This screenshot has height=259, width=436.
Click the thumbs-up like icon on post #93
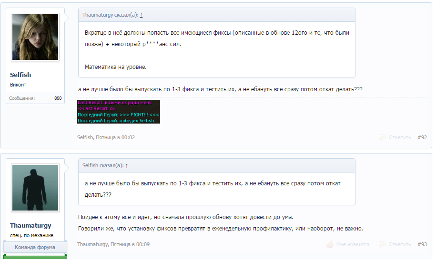[330, 244]
